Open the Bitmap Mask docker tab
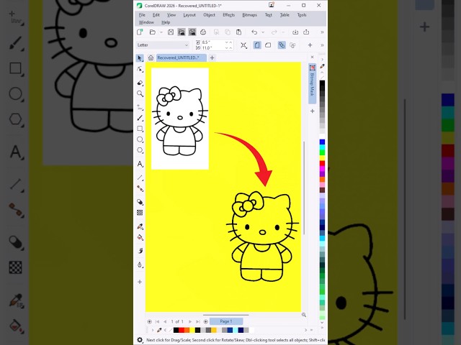461x345 pixels. (312, 83)
